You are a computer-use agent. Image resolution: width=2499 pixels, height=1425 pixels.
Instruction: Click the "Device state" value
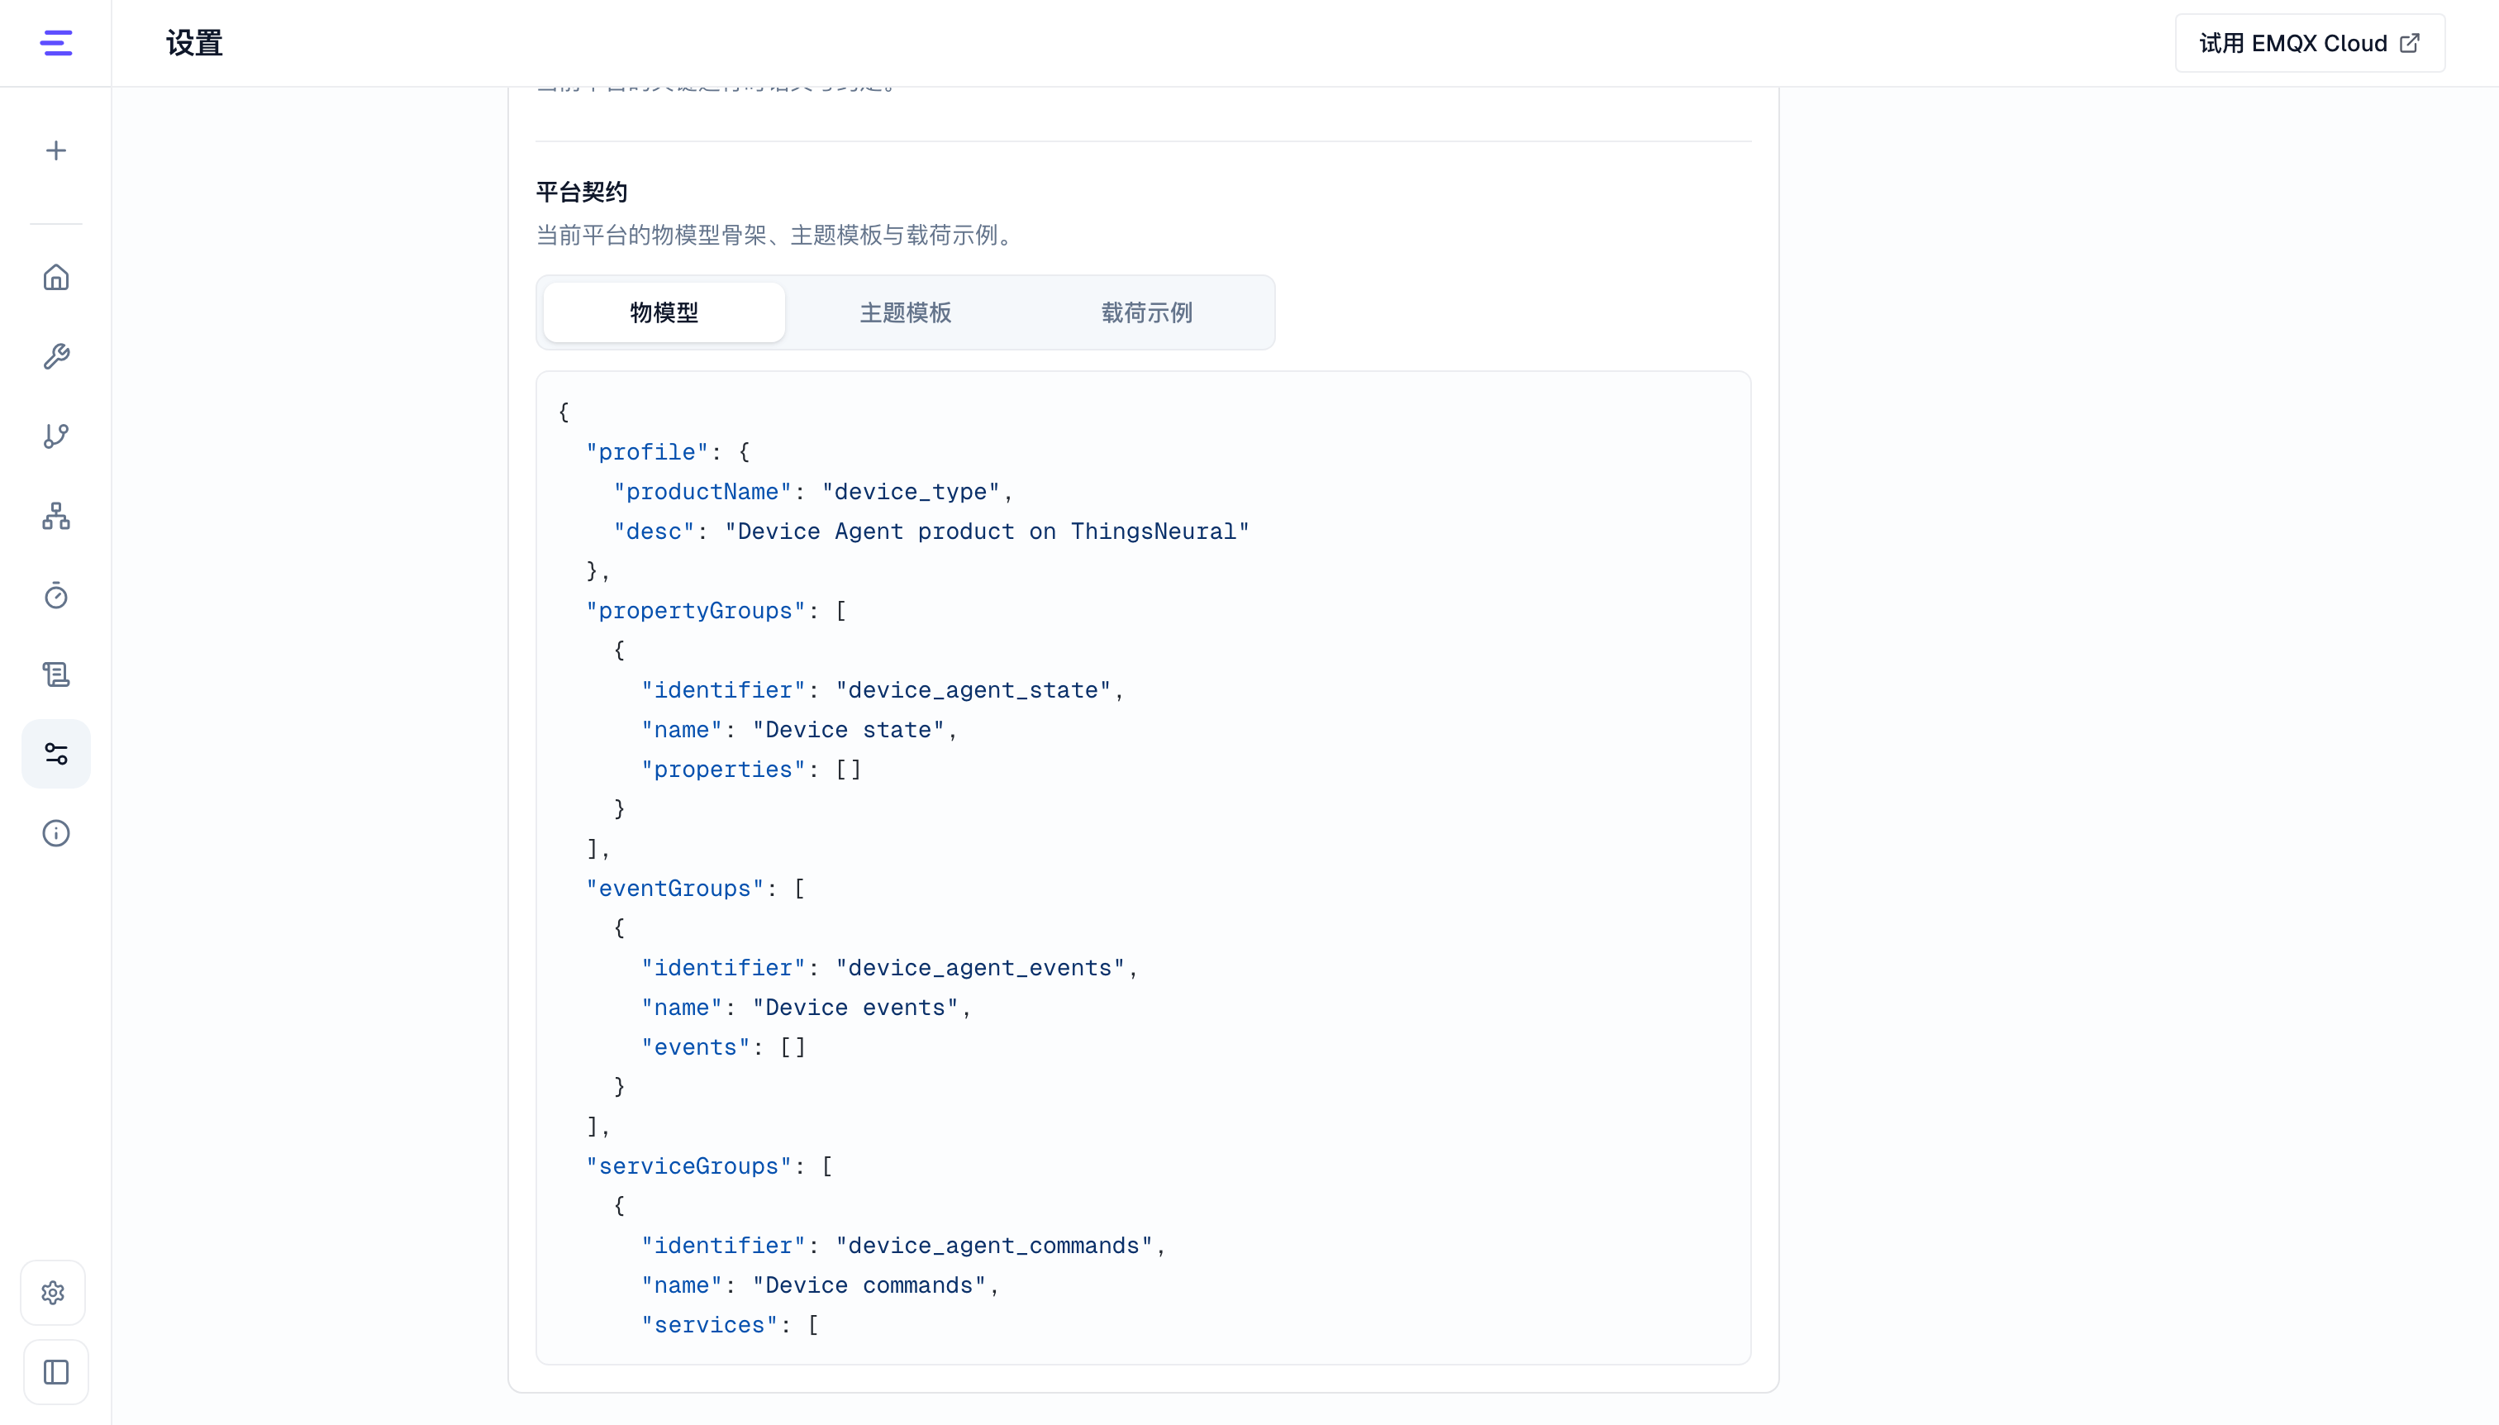pos(849,730)
